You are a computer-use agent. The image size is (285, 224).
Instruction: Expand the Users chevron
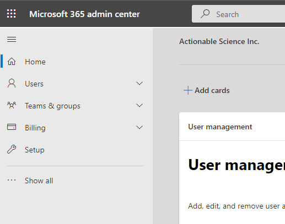139,84
